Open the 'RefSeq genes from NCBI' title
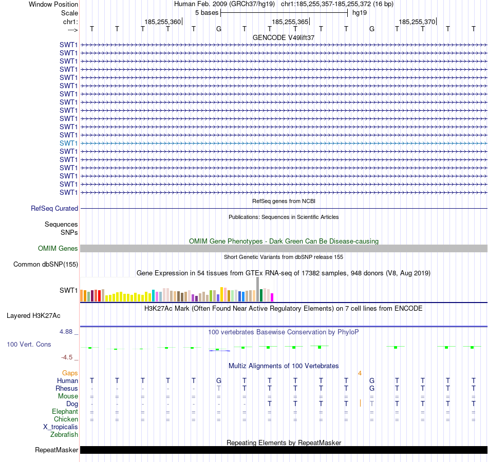The image size is (488, 462). click(284, 201)
